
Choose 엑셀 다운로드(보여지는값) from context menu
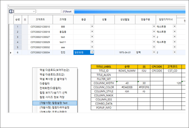click(55, 70)
